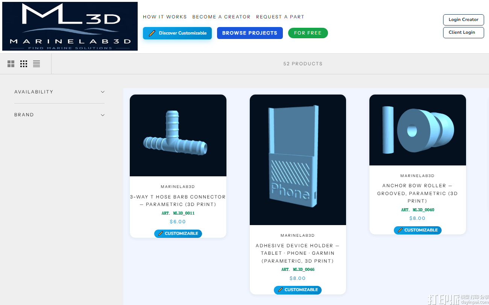Click pencil icon on device holder Customizable badge

(280, 290)
